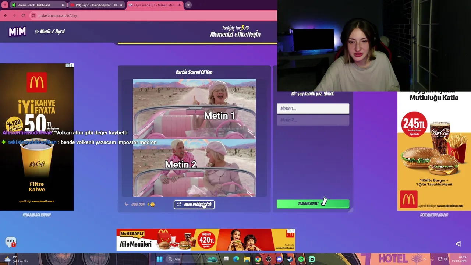Viewport: 471px width, 265px height.
Task: Reload the page
Action: 23,15
